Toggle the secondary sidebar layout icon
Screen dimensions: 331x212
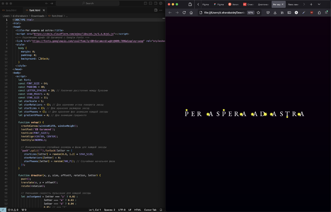coord(155,3)
